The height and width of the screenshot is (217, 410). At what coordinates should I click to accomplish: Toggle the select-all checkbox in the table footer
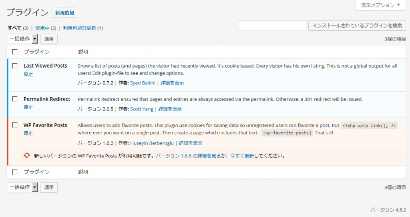tap(15, 172)
